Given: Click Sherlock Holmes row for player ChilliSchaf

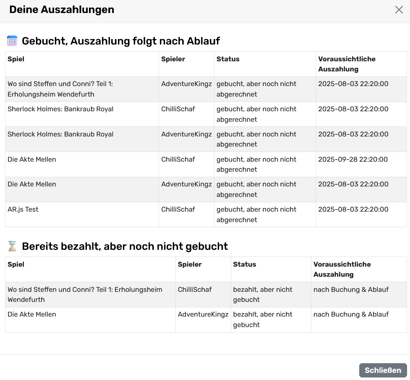Looking at the screenshot, I should [x=60, y=109].
